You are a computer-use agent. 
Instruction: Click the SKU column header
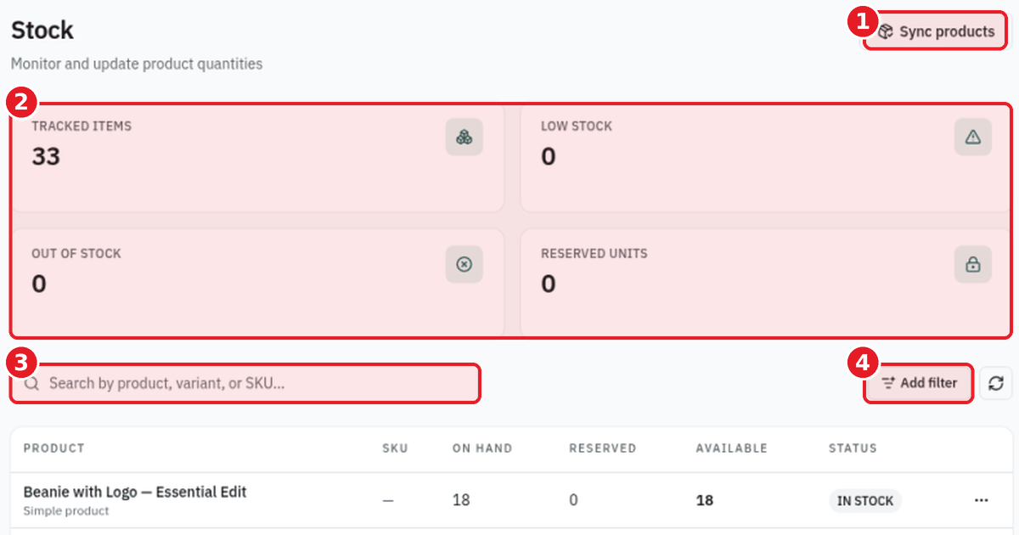coord(395,448)
